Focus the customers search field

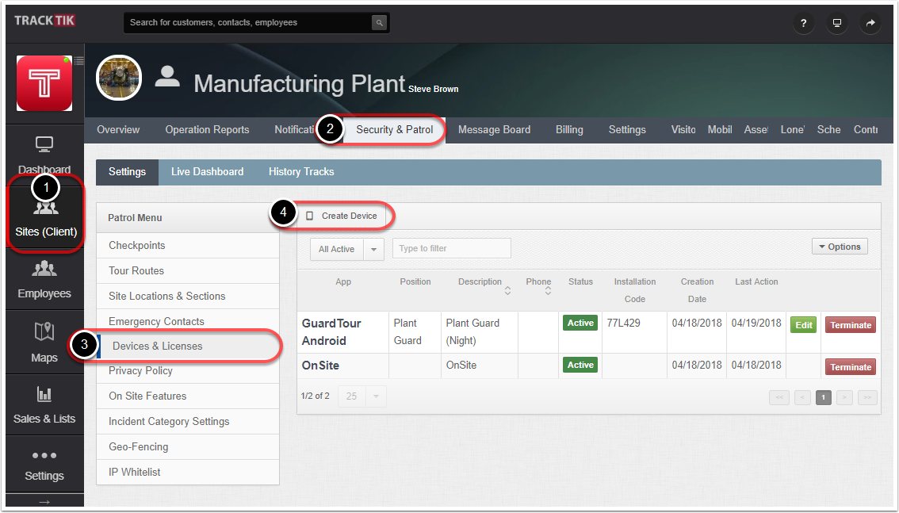tap(248, 23)
